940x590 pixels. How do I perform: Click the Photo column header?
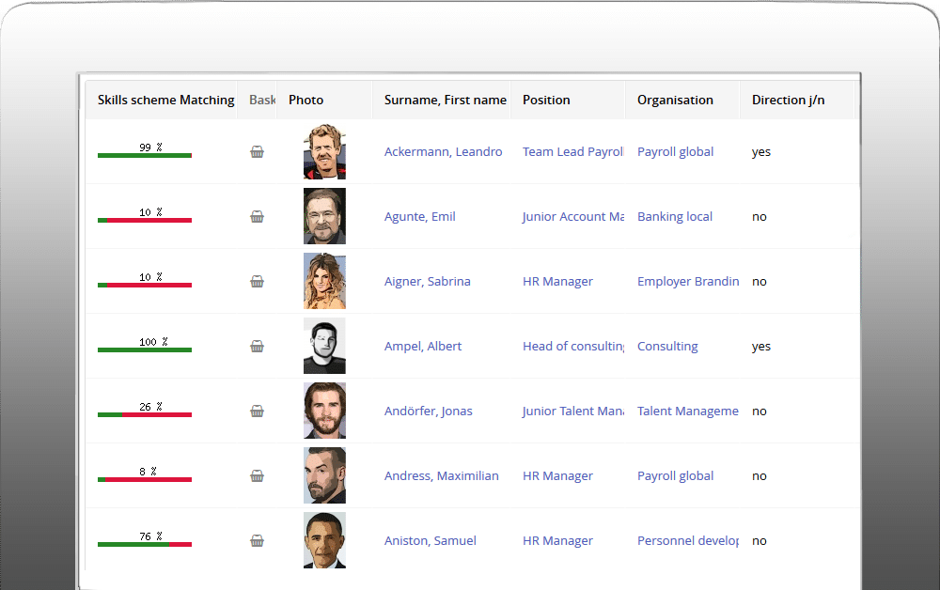click(x=305, y=100)
